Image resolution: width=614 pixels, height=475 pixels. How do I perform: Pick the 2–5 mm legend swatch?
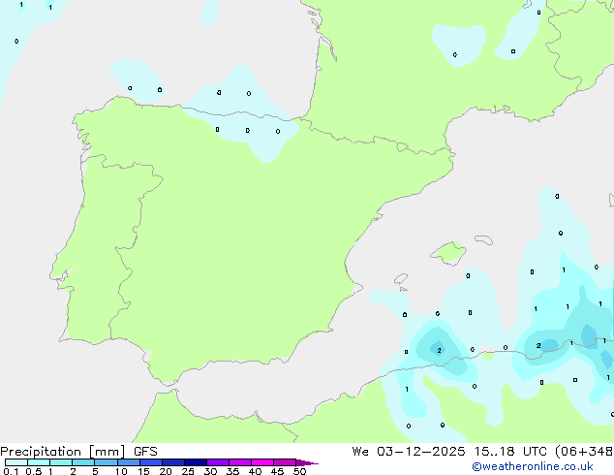[83, 462]
